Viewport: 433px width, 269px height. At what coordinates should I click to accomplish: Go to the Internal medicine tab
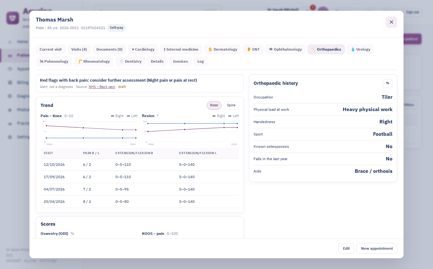pos(181,49)
